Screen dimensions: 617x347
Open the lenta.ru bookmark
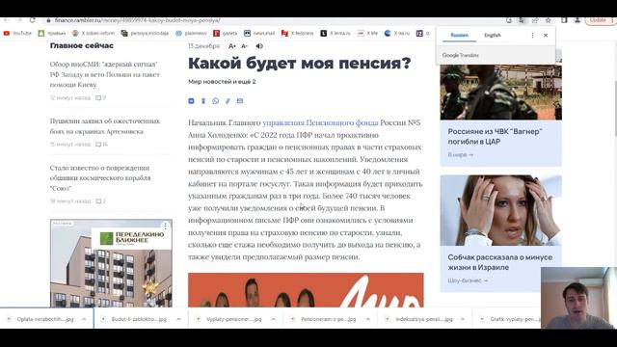click(x=335, y=34)
